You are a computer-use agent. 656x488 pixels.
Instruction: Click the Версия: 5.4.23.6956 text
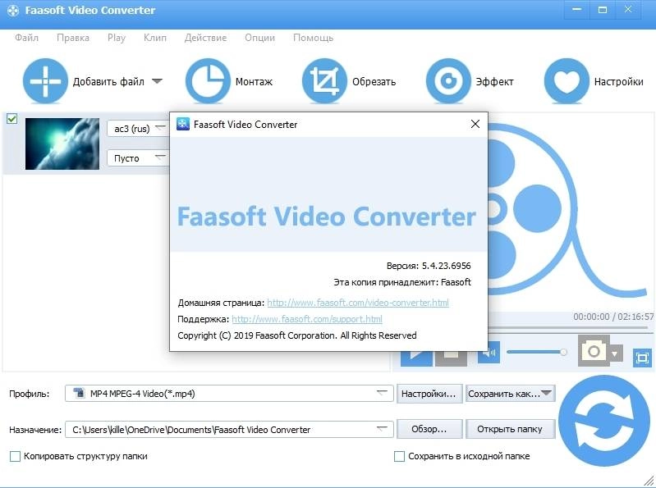429,266
